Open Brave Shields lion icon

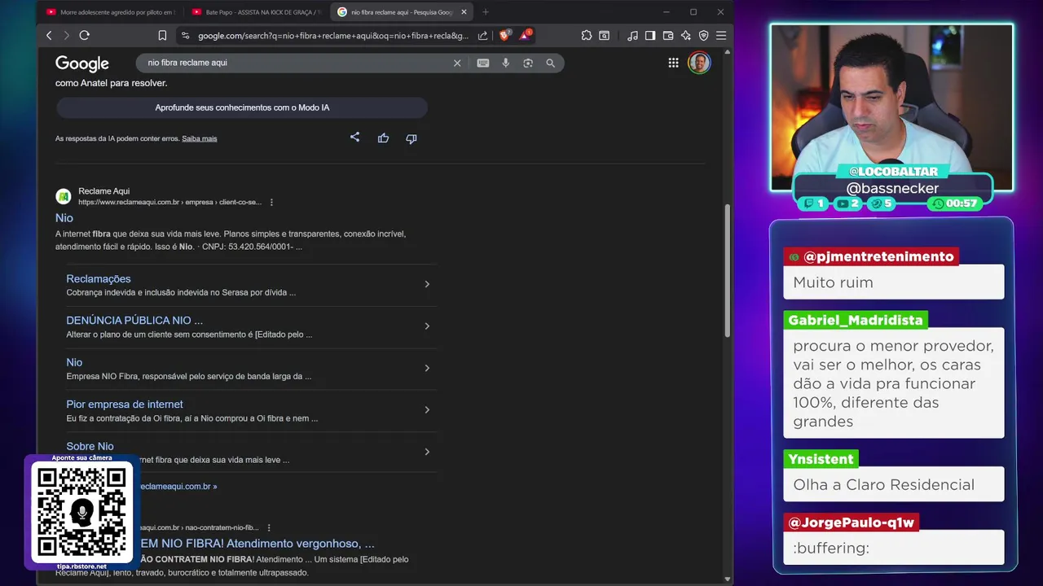504,36
